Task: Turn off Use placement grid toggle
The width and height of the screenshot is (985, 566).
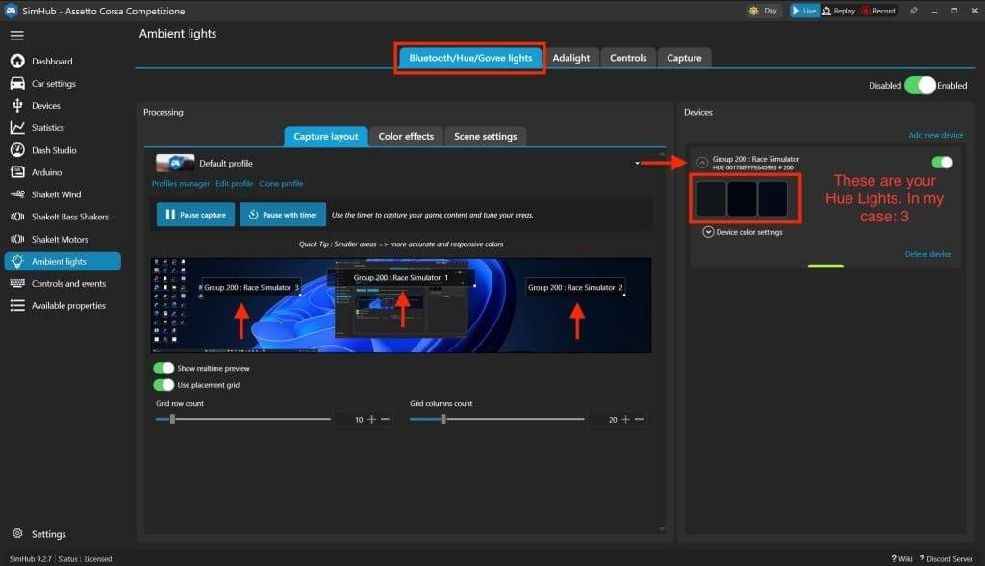Action: [x=164, y=385]
